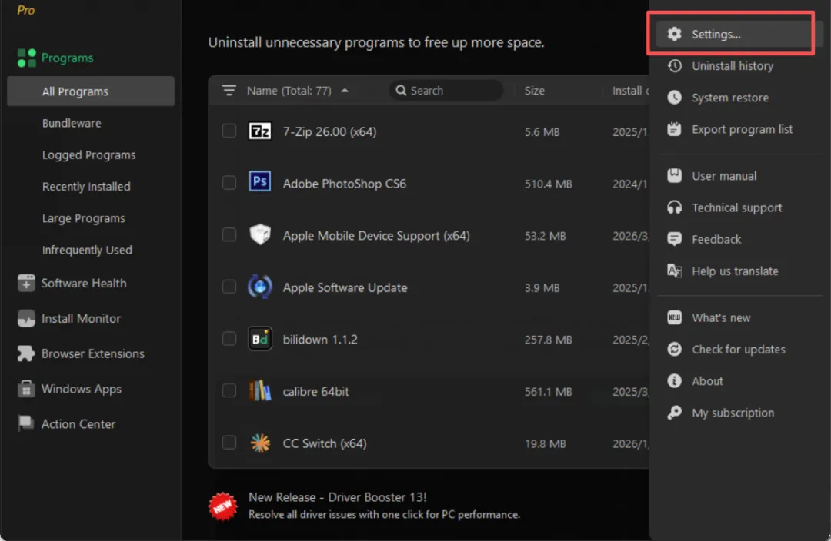Toggle the Name column sort arrow
This screenshot has height=541, width=831.
point(345,91)
